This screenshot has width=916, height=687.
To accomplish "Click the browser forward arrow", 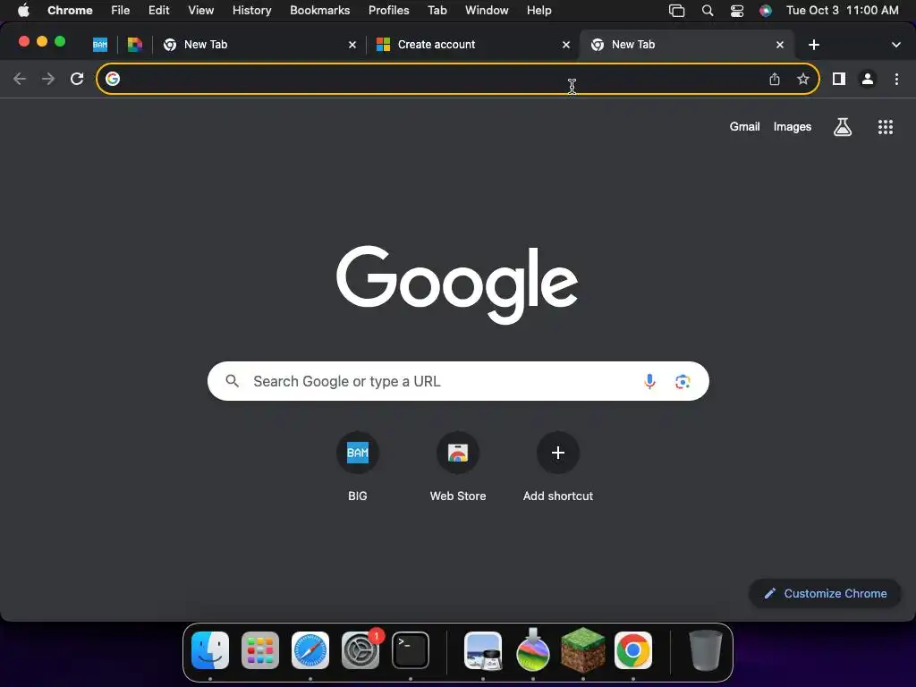I will 48,79.
